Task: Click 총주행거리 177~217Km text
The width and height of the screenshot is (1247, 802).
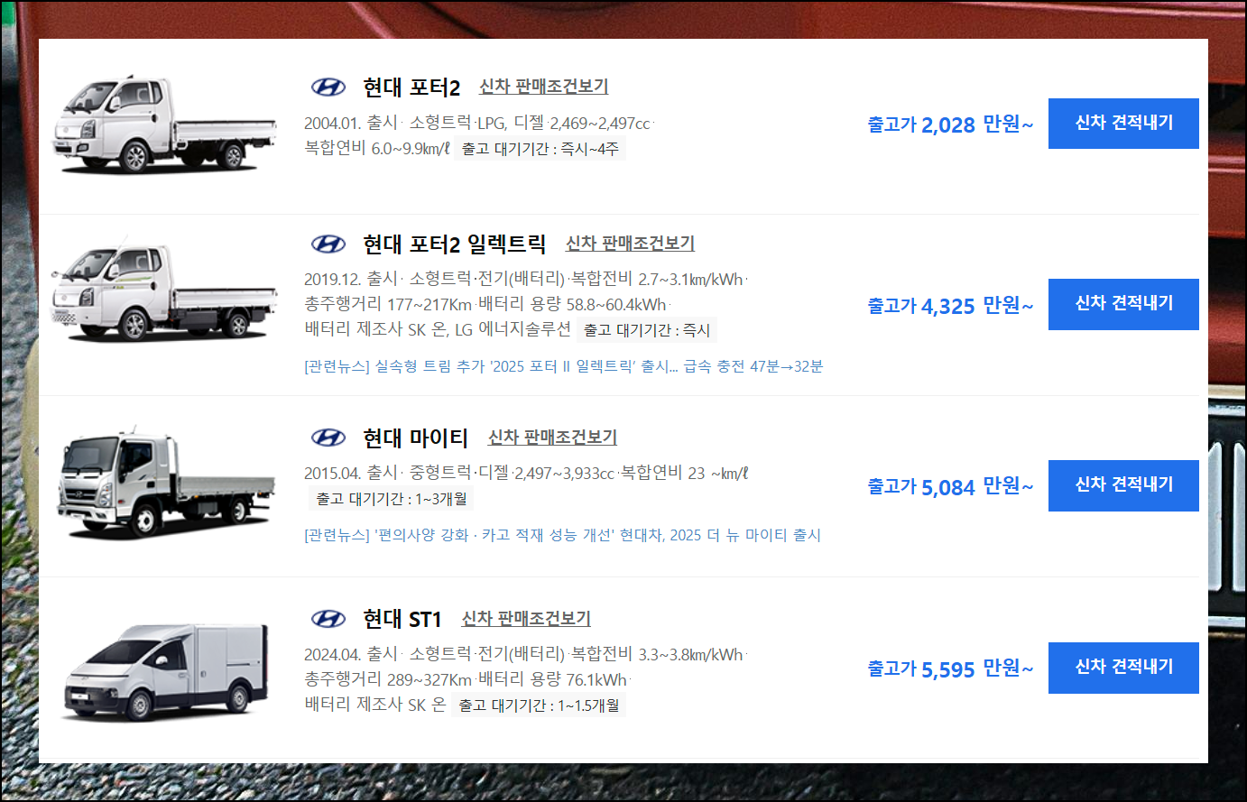Action: tap(388, 305)
